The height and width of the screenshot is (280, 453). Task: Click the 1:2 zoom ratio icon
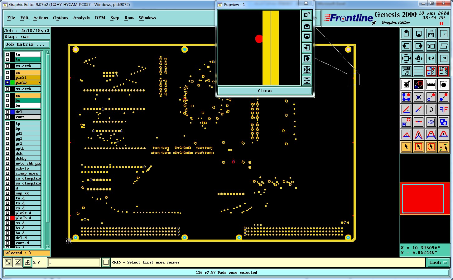click(x=431, y=58)
